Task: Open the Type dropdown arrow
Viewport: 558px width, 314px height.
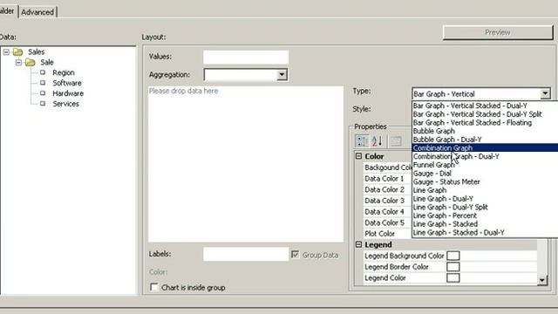Action: point(545,93)
